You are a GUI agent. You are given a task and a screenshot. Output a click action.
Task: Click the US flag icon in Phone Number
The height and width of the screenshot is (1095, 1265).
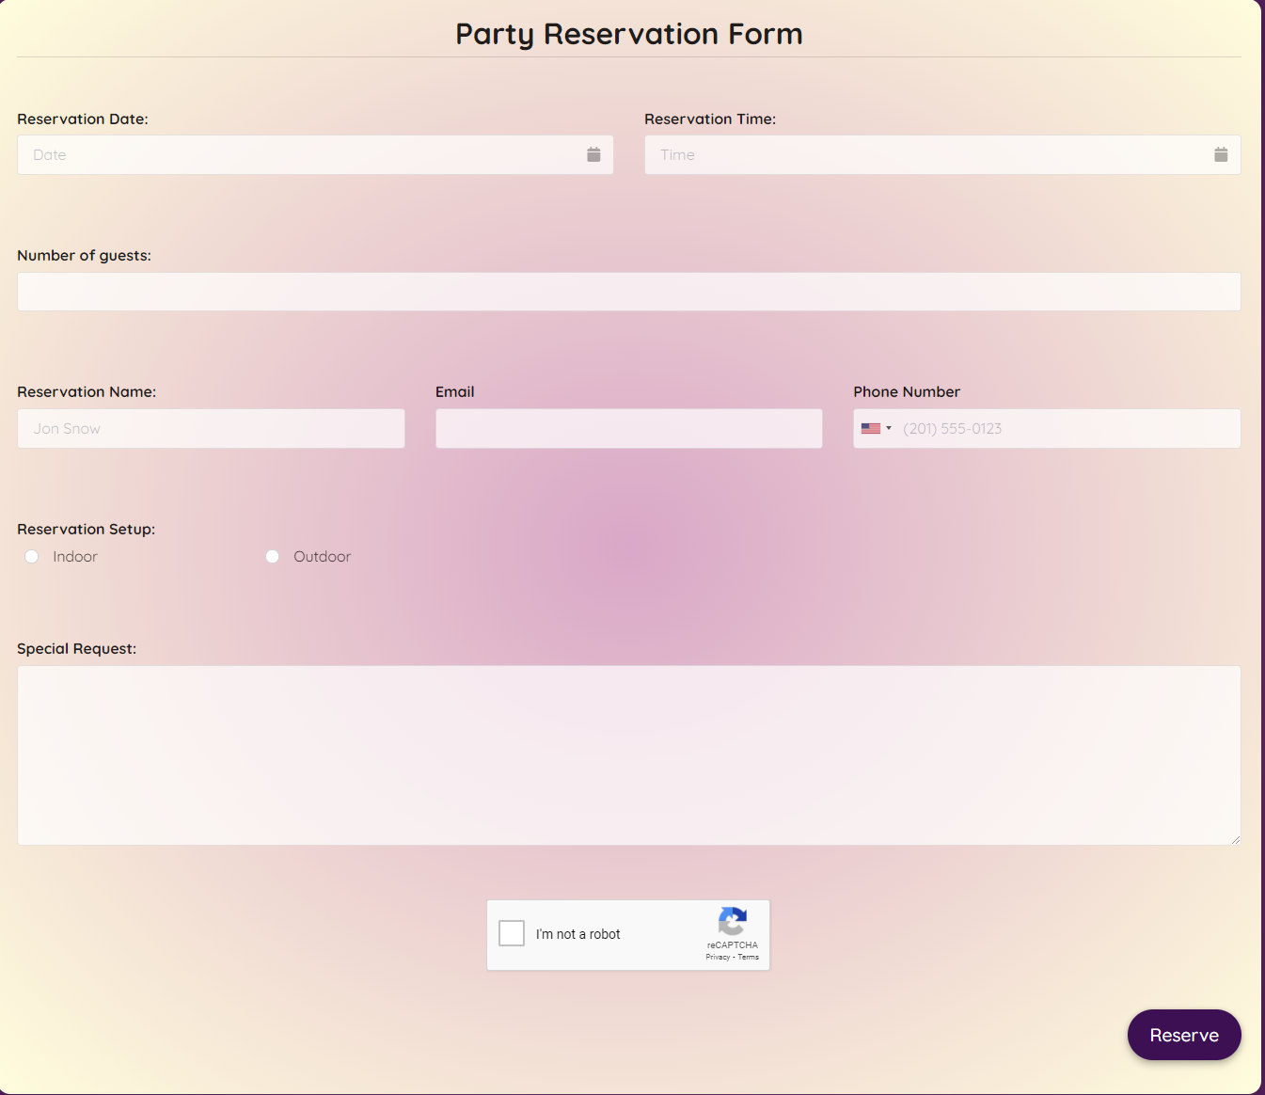(870, 428)
